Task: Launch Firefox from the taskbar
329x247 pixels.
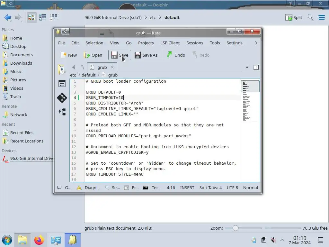Action: tap(39, 240)
